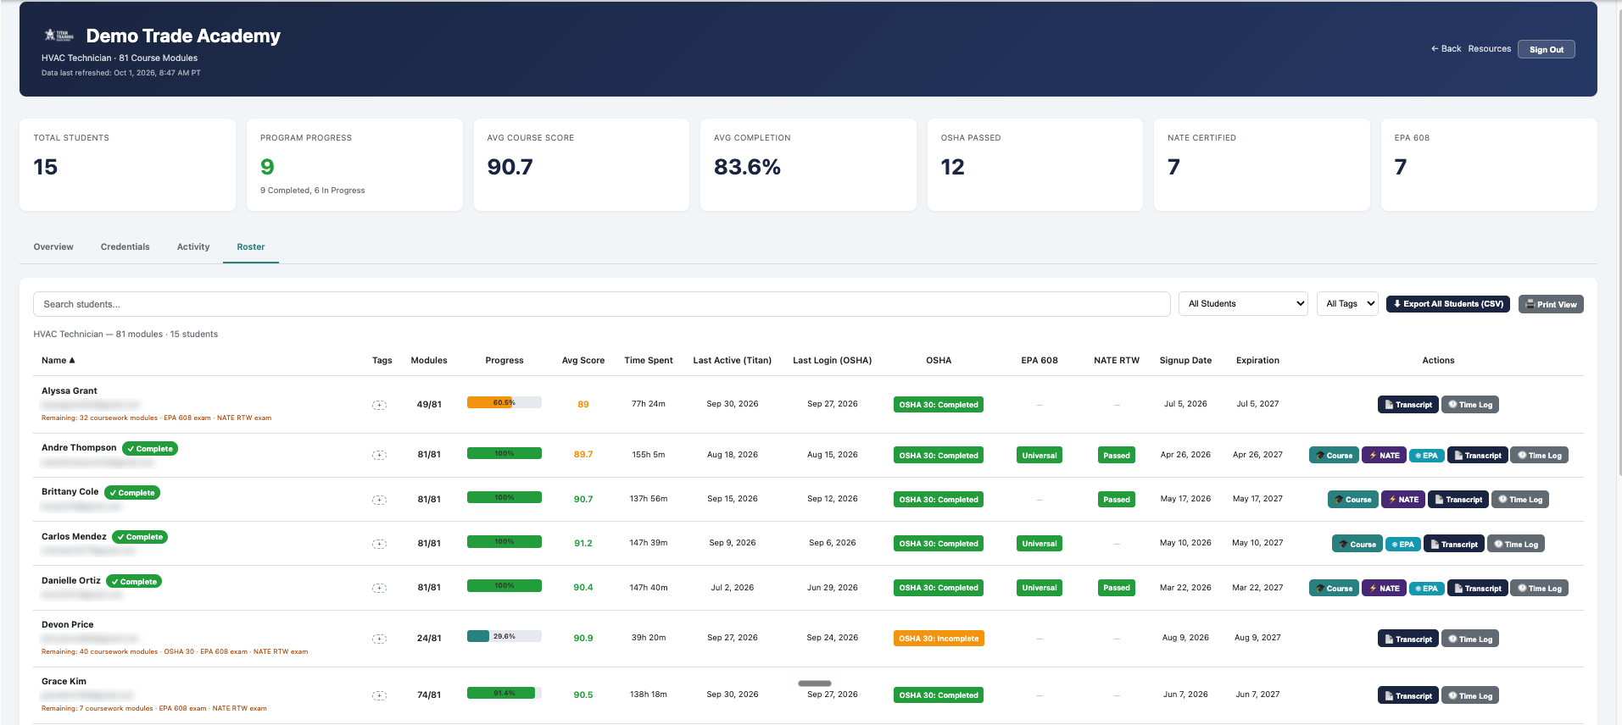View Andre Thompson's Course certificate

coord(1334,455)
